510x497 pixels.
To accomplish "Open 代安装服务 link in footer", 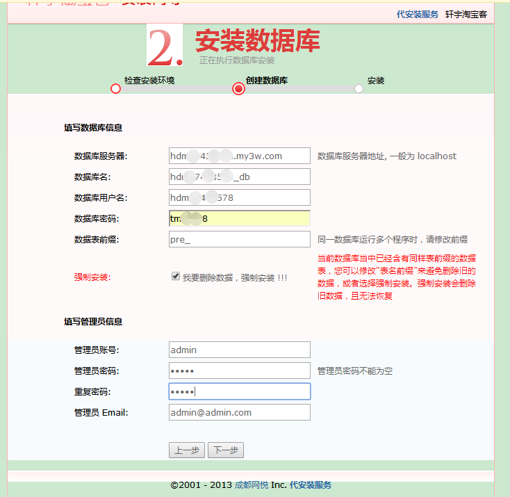I will click(311, 484).
